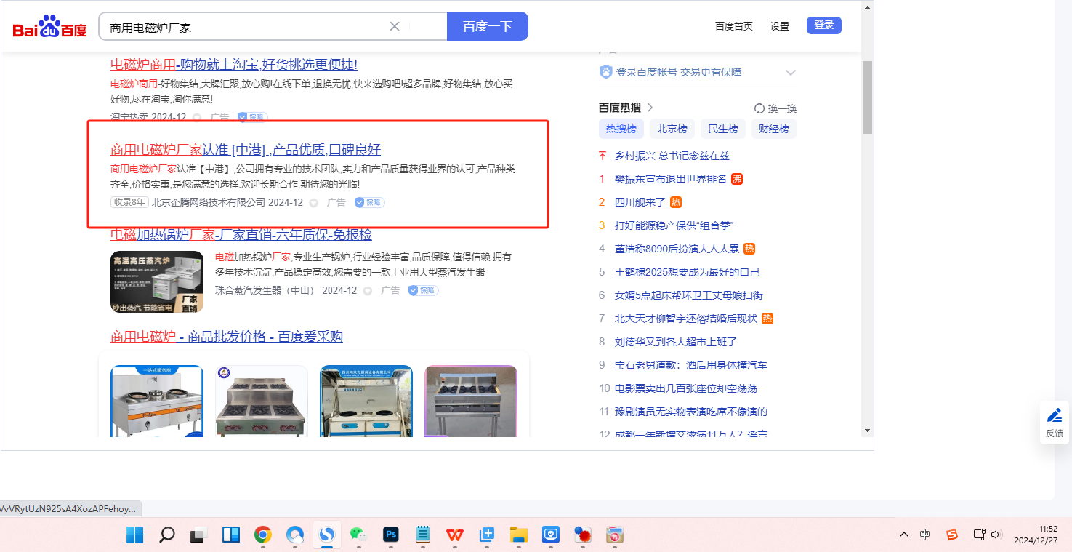Screen dimensions: 1072x552
Task: Click the page vertical scrollbar thumb
Action: [x=867, y=97]
